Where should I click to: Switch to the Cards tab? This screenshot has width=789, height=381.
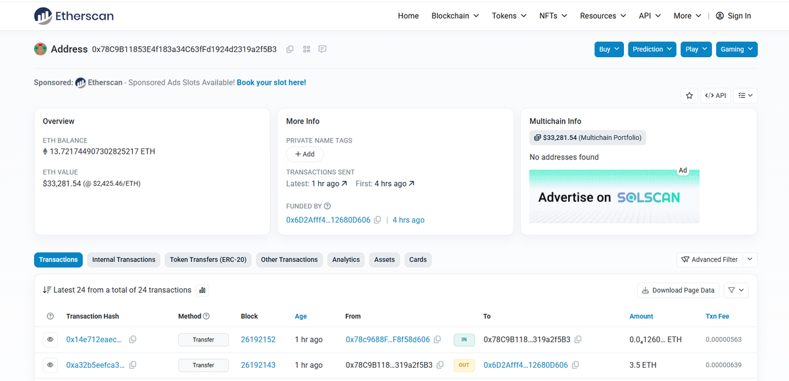(418, 259)
